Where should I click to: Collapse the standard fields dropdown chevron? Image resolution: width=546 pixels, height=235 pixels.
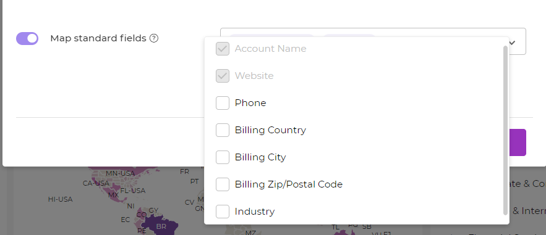coord(512,43)
